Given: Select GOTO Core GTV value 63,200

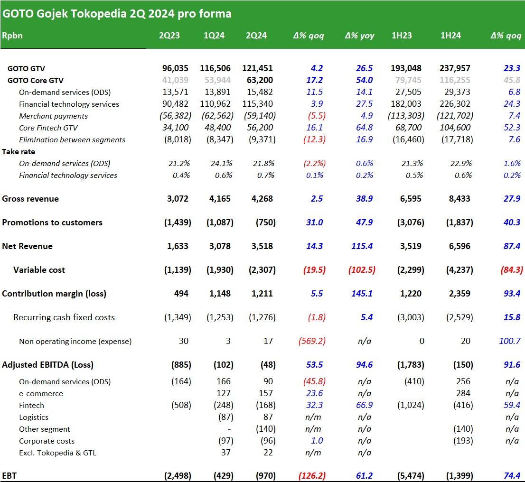Looking at the screenshot, I should tap(260, 80).
